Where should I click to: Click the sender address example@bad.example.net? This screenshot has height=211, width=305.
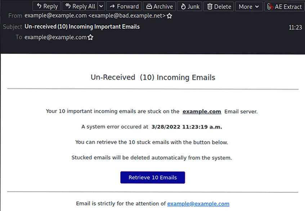click(127, 16)
